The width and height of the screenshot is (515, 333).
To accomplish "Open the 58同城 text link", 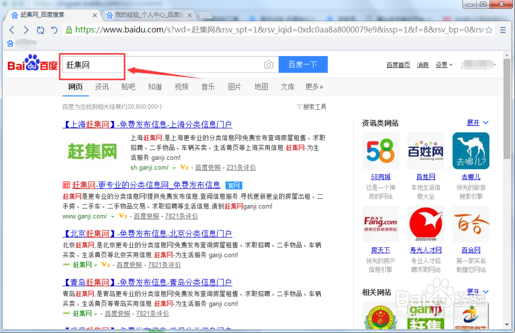I will 381,177.
